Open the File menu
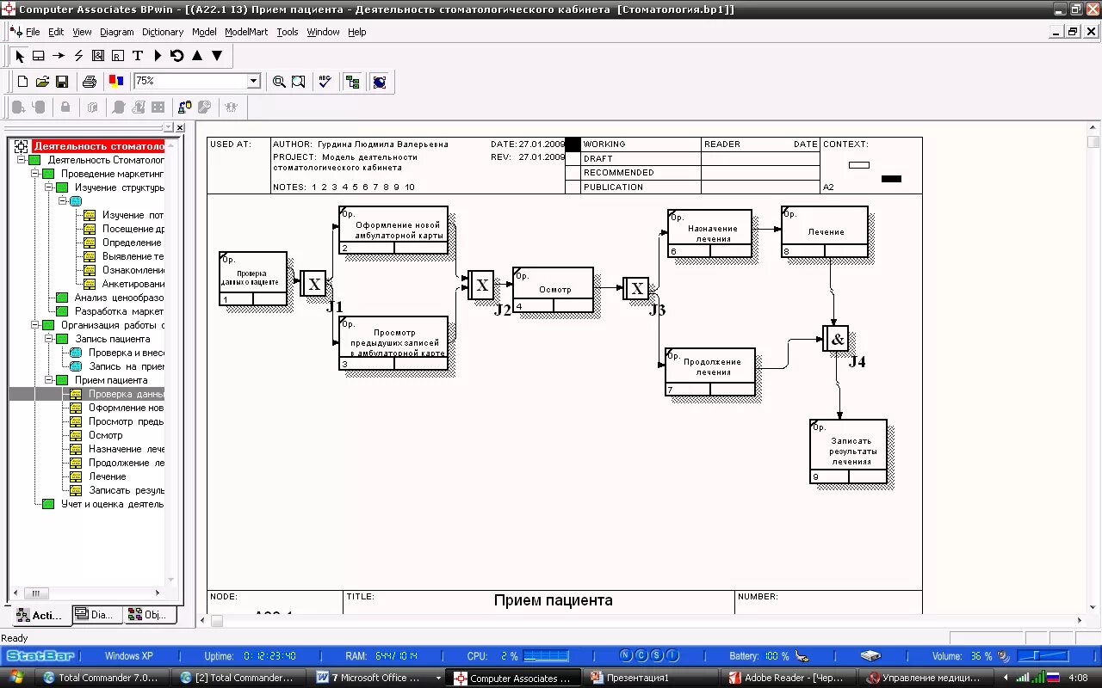Viewport: 1102px width, 688px height. (x=33, y=32)
